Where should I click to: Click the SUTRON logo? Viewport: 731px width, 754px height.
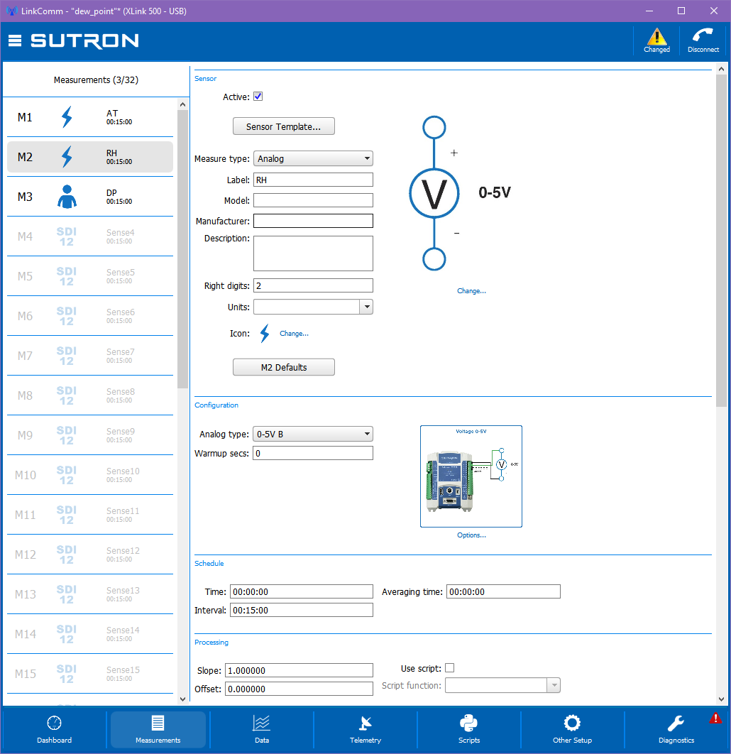[84, 41]
